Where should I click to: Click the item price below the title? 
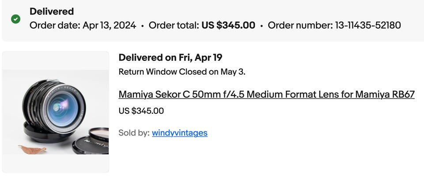[141, 111]
